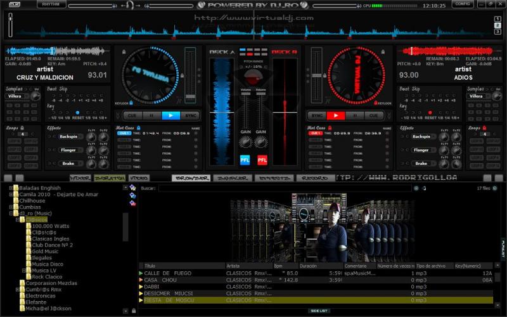The image size is (507, 317).
Task: Click deck B pitch fader
Action: click(316, 75)
